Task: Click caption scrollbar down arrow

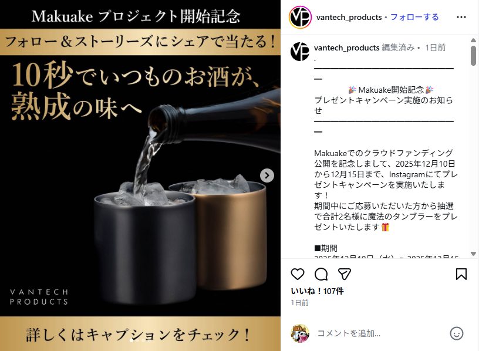Action: pos(473,254)
